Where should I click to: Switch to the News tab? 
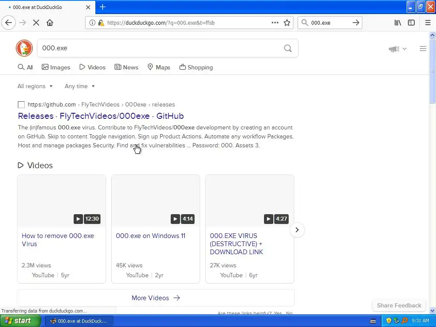pyautogui.click(x=126, y=67)
